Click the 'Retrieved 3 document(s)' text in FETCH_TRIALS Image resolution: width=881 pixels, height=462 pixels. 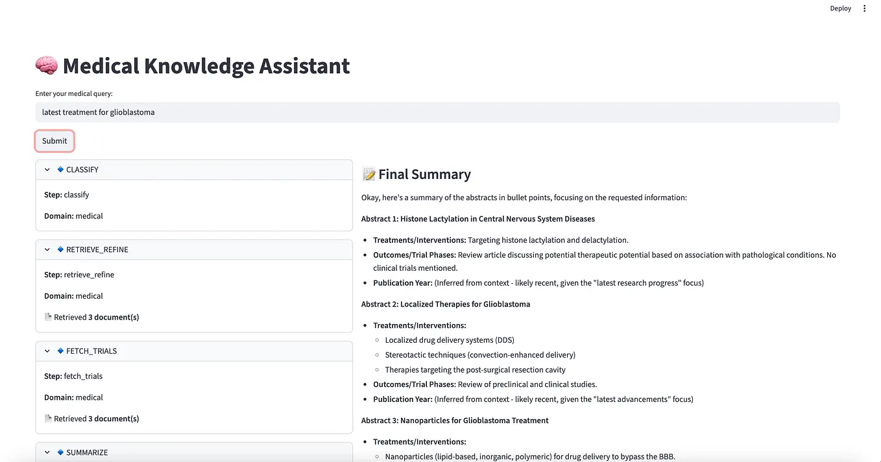(97, 418)
